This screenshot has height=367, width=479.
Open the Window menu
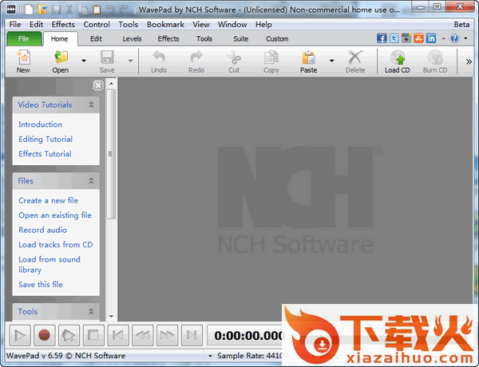[232, 25]
